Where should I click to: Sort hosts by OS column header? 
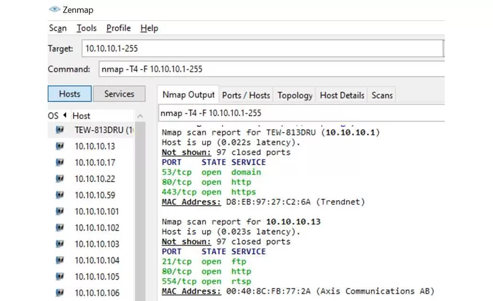pos(53,116)
